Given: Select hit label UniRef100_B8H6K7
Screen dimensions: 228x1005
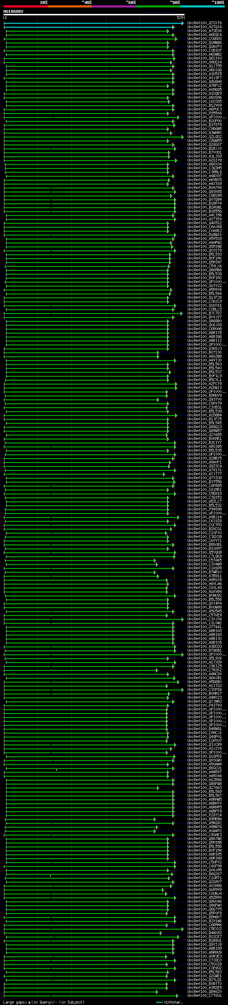Looking at the screenshot, I should click(204, 917).
